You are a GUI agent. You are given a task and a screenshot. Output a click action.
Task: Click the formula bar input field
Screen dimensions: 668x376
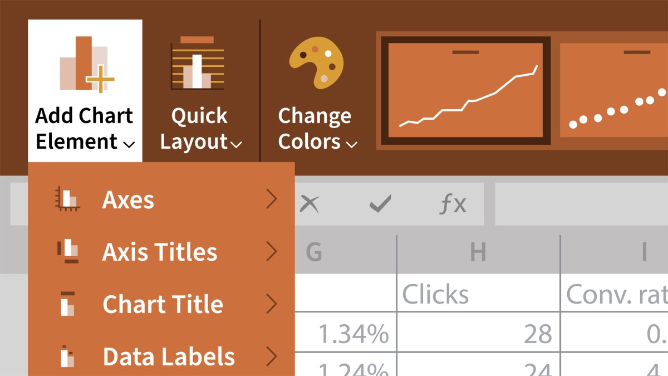(581, 204)
